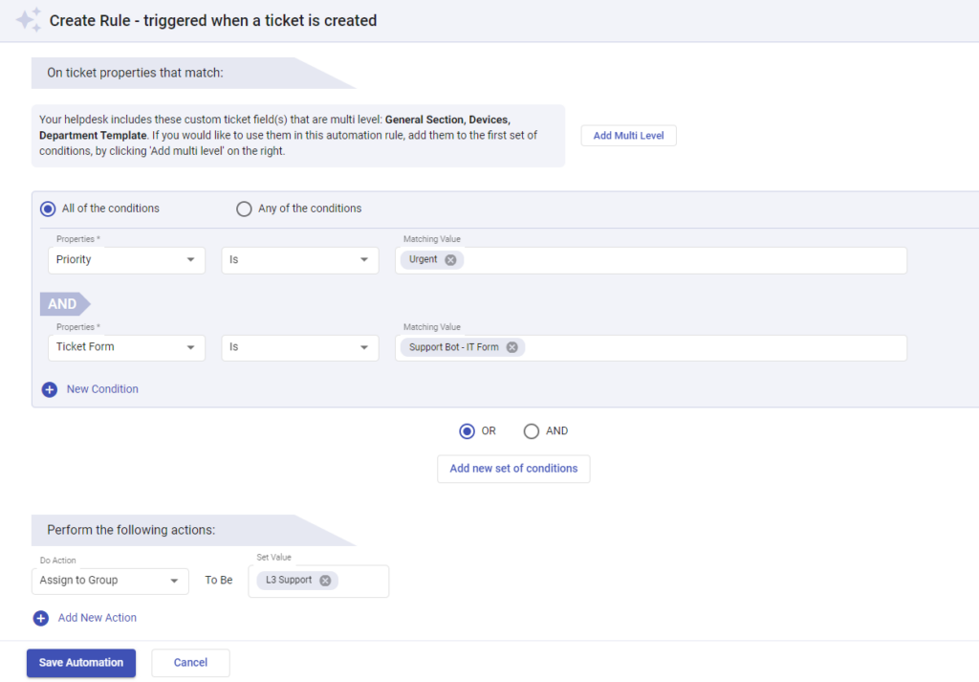Remove the Urgent value with its X icon
This screenshot has height=682, width=979.
pos(450,259)
